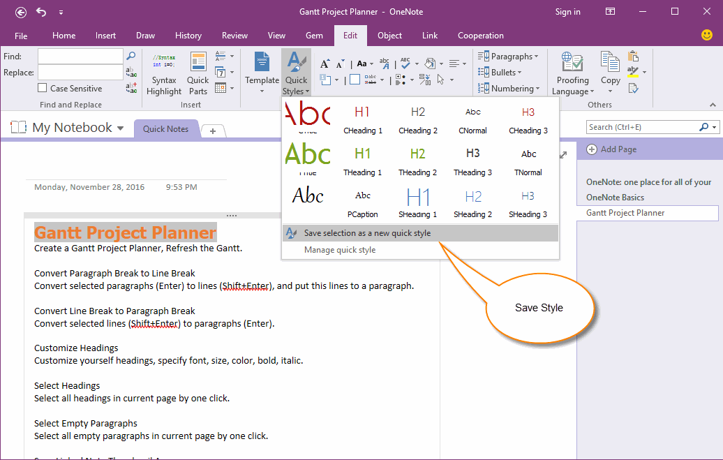The width and height of the screenshot is (723, 460).
Task: Collapse the ribbon with the chevron
Action: point(713,105)
